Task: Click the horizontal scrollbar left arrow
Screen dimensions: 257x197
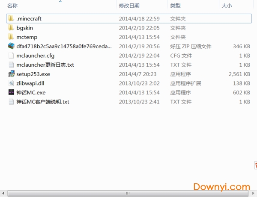Action: 3,194
